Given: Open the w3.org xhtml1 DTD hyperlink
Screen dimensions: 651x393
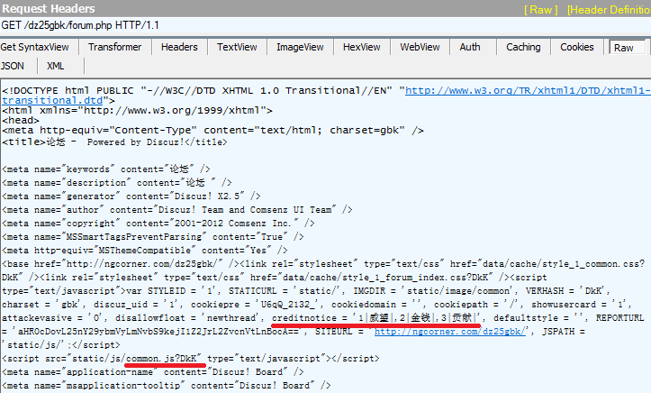Looking at the screenshot, I should click(x=528, y=90).
